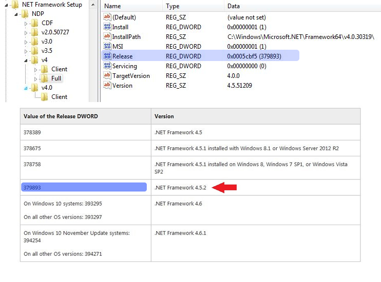Viewport: 381px width, 282px height.
Task: Click the Full key folder icon
Action: tap(44, 78)
